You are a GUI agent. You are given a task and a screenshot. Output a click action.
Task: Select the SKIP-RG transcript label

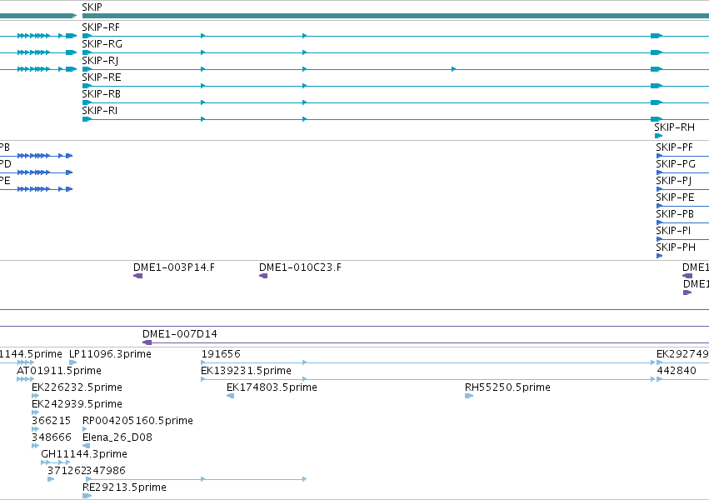pos(102,44)
